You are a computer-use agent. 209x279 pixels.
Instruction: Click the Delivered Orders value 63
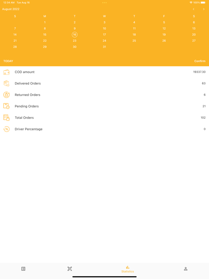coord(204,84)
